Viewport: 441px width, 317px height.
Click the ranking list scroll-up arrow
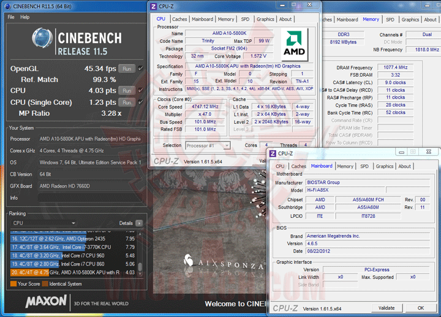[x=140, y=234]
